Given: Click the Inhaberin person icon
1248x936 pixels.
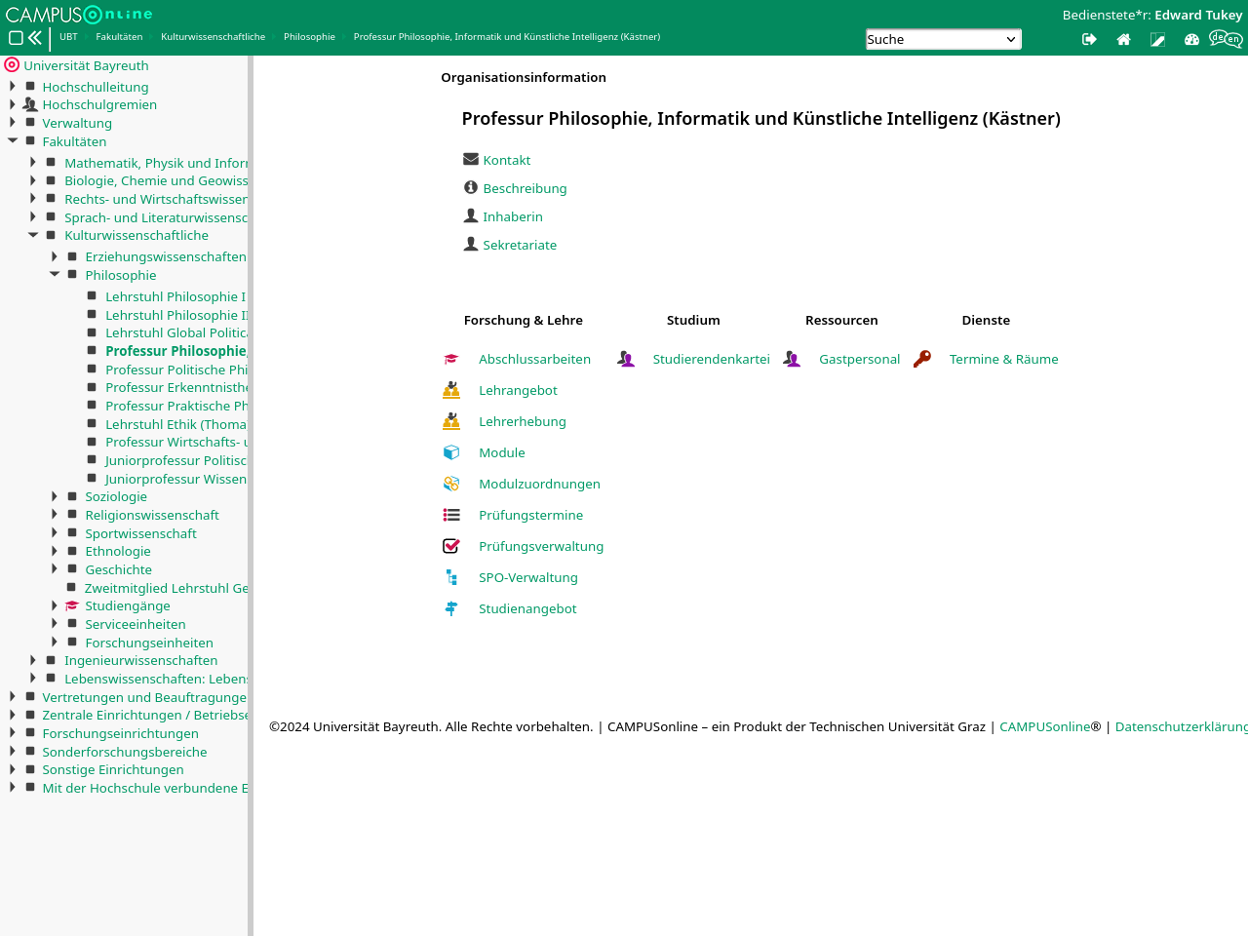Looking at the screenshot, I should tap(471, 215).
